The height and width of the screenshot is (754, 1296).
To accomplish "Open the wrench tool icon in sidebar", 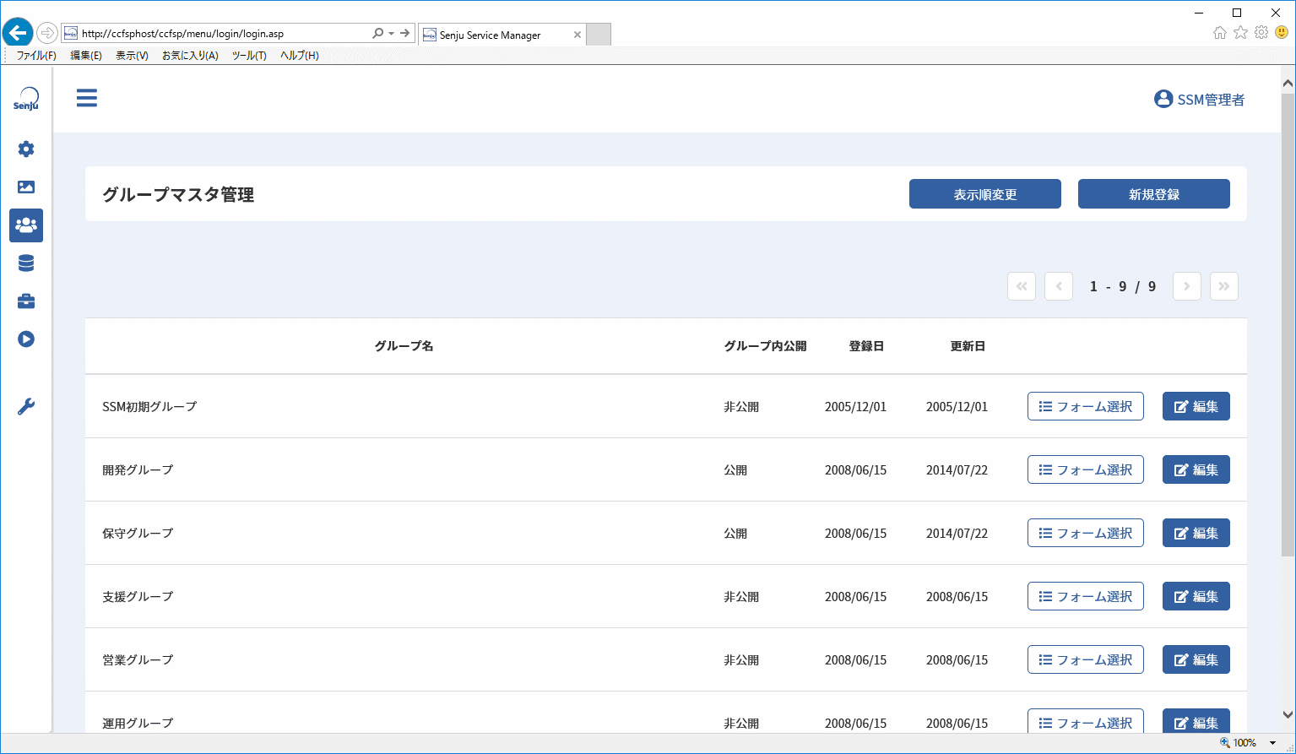I will 26,407.
